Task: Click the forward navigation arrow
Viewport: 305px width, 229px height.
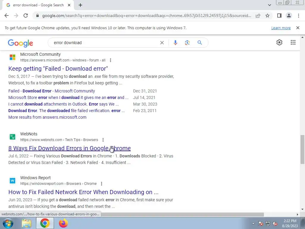Action: click(x=16, y=16)
